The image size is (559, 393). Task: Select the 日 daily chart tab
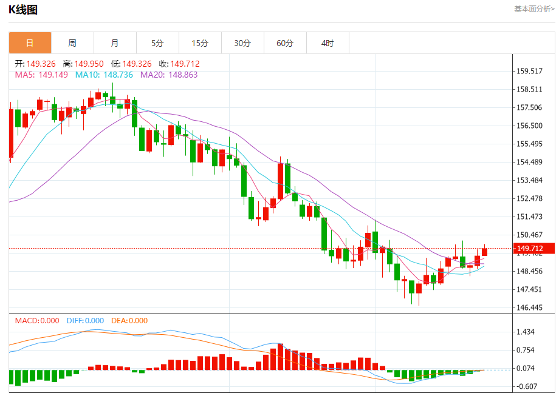click(30, 43)
